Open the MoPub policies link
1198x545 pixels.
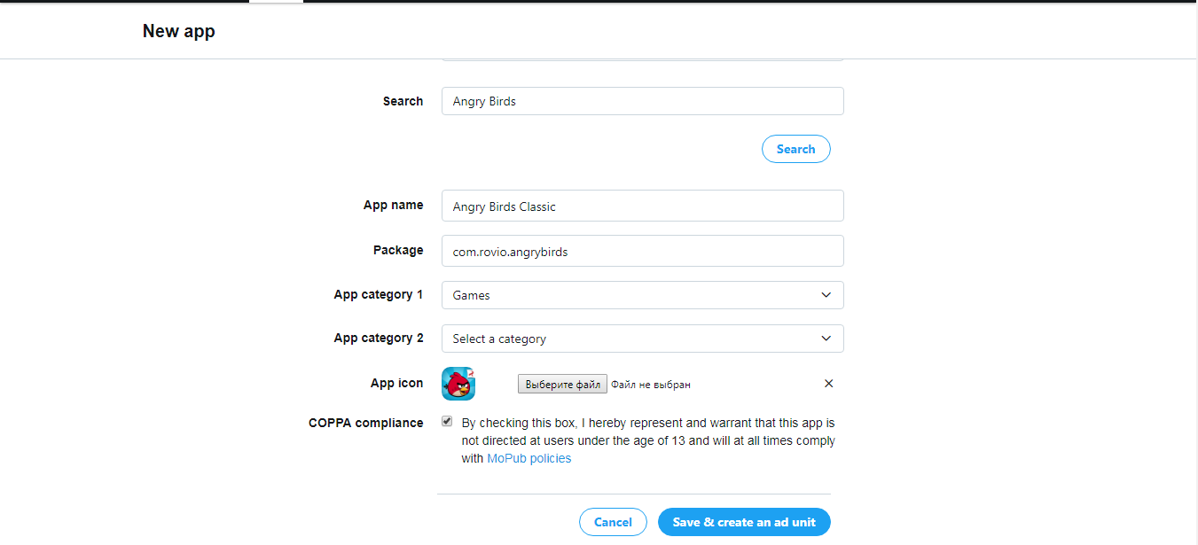pos(529,458)
